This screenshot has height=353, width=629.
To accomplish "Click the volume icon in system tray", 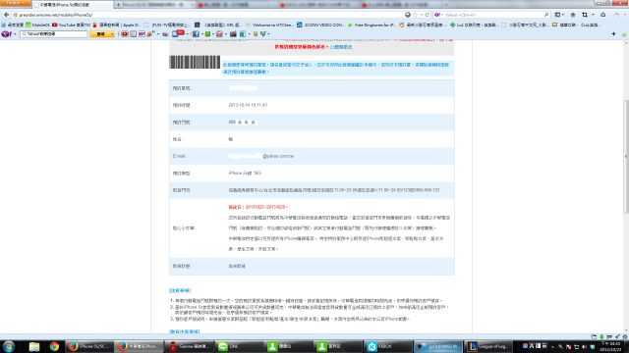I will [x=584, y=347].
